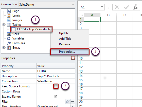Image resolution: width=142 pixels, height=107 pixels.
Task: Choose Add Title from the context menu
Action: (65, 39)
